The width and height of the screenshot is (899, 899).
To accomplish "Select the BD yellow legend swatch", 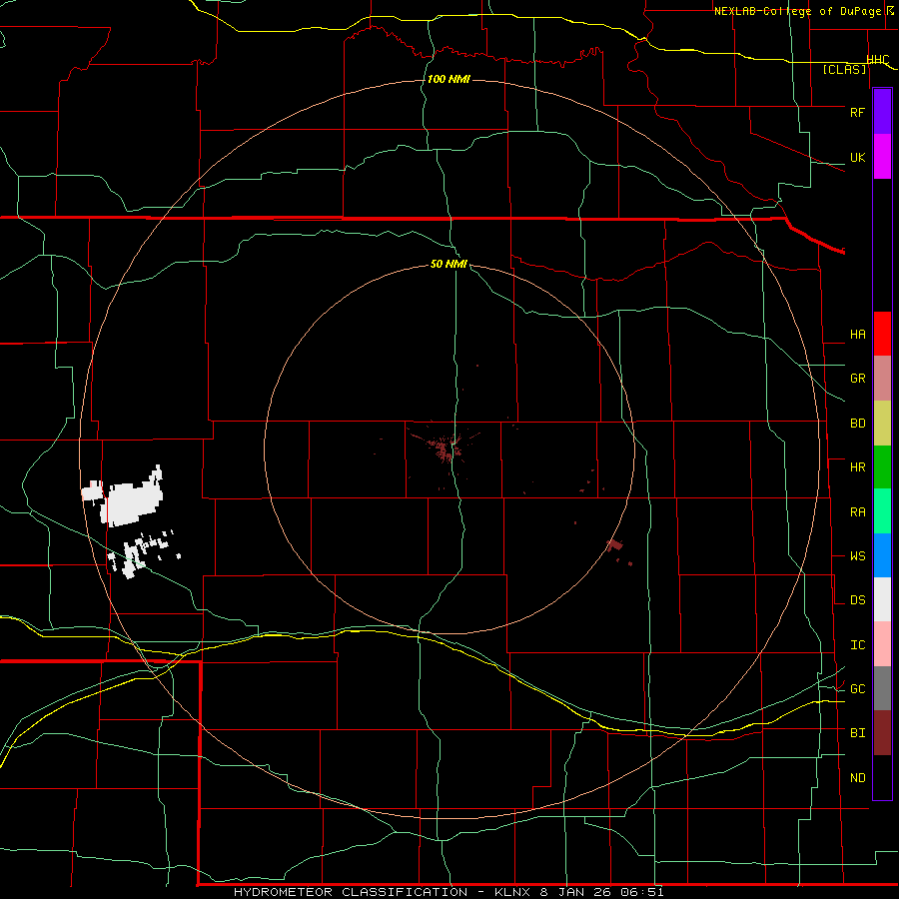I will 882,424.
